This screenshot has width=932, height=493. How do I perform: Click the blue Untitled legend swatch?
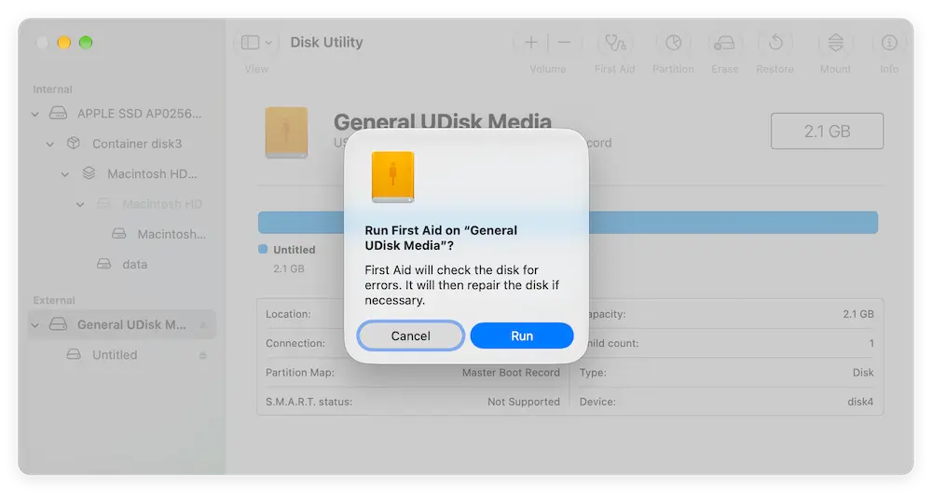[263, 249]
